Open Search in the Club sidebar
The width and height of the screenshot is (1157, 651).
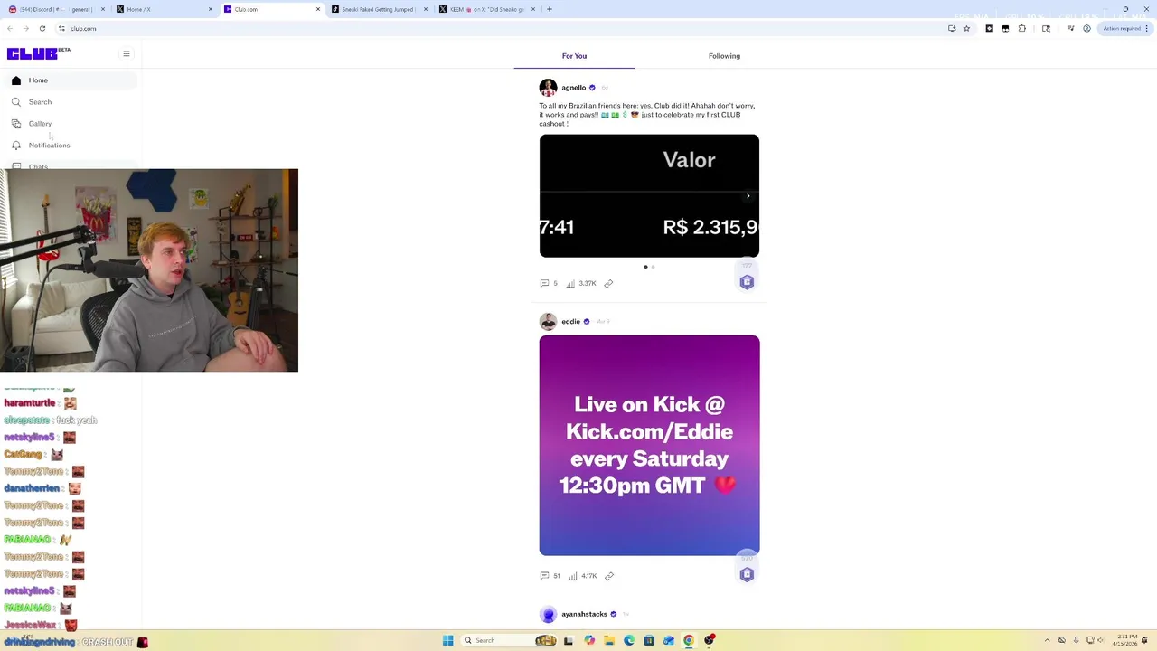(x=70, y=102)
